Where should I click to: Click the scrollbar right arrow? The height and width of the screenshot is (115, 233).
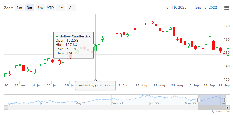[x=227, y=107]
